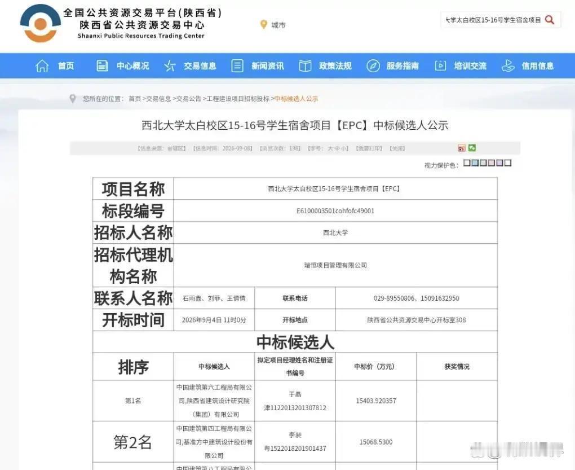Share via the green WeChat icon

[x=472, y=147]
